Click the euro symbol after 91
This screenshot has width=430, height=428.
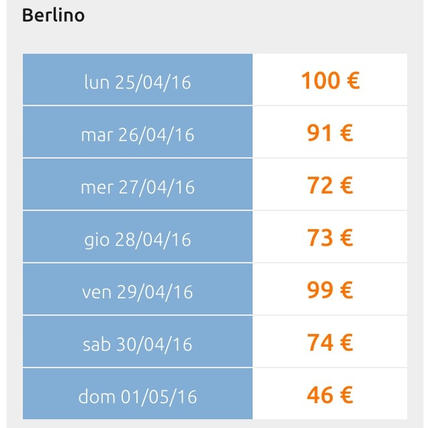tap(346, 133)
